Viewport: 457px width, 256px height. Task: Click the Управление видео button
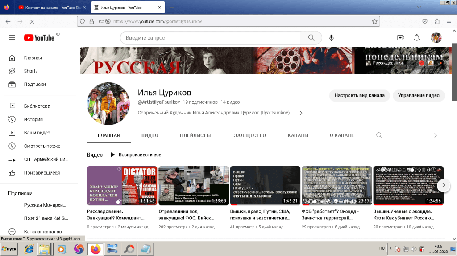coord(418,95)
